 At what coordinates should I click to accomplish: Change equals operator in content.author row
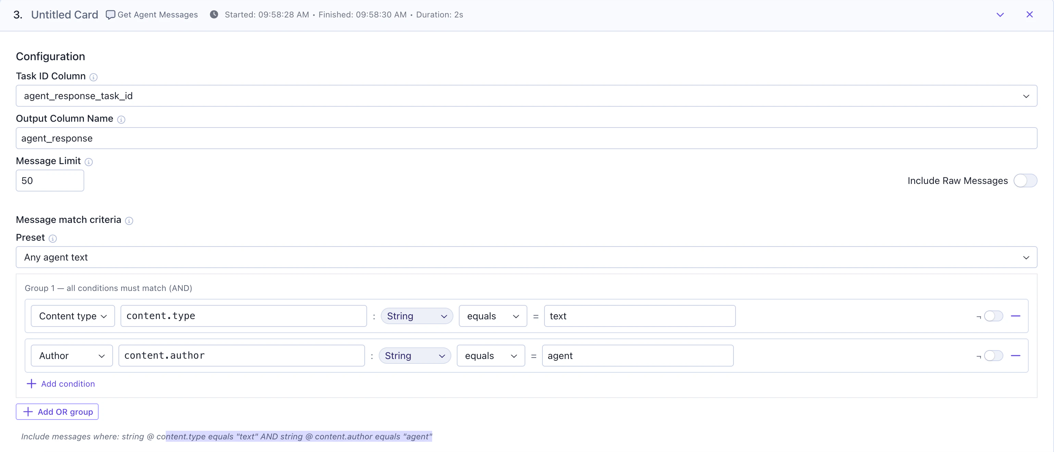tap(491, 356)
